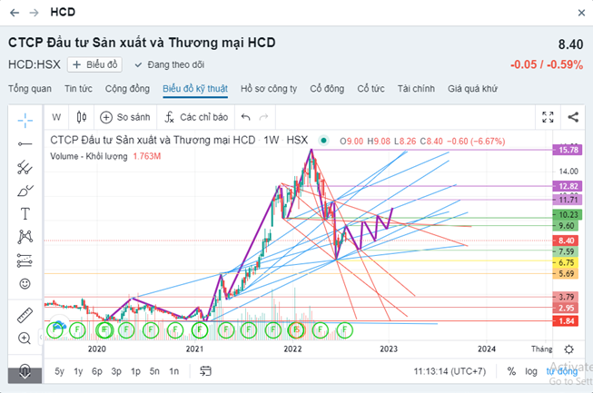Toggle the magnet mode icon
Viewport: 593px width, 393px height.
pos(25,370)
